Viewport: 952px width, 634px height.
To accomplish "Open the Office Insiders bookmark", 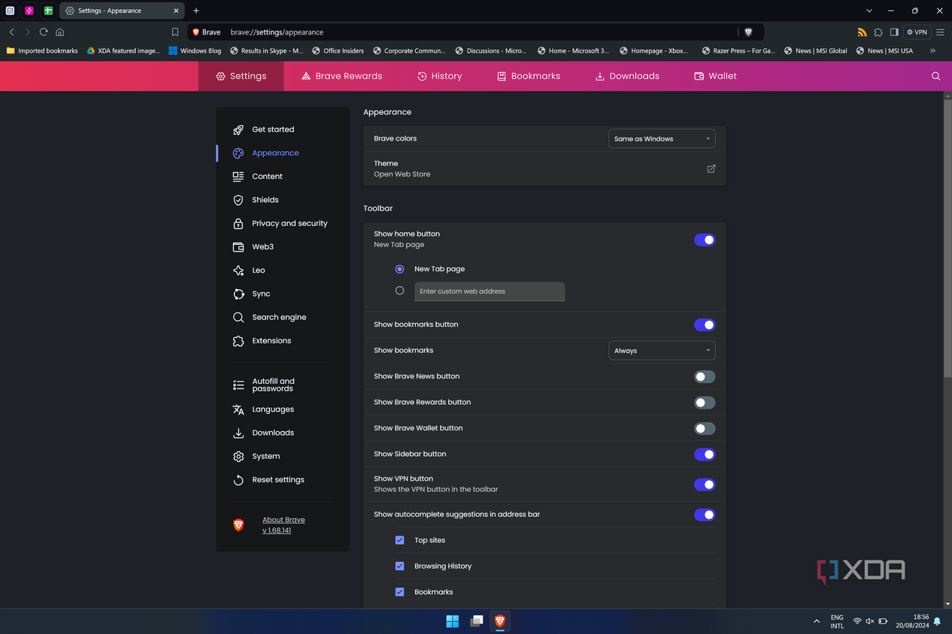I will (338, 51).
